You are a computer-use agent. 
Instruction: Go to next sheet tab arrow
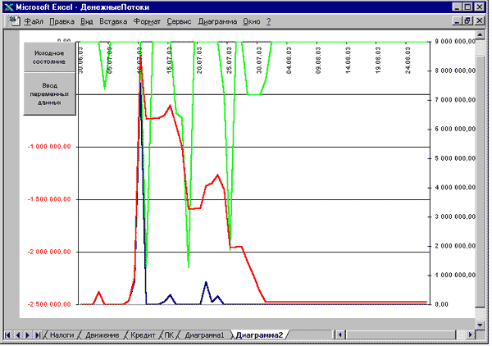pyautogui.click(x=28, y=335)
